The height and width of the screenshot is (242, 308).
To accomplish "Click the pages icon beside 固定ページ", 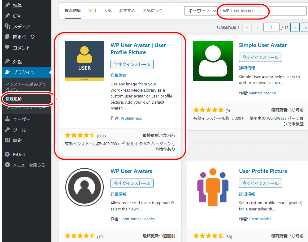I will [7, 37].
